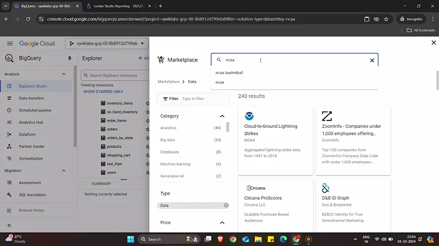
Task: Select the inventory_items table
Action: tap(120, 103)
